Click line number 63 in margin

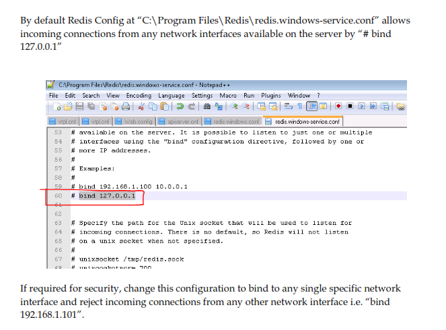pyautogui.click(x=59, y=223)
